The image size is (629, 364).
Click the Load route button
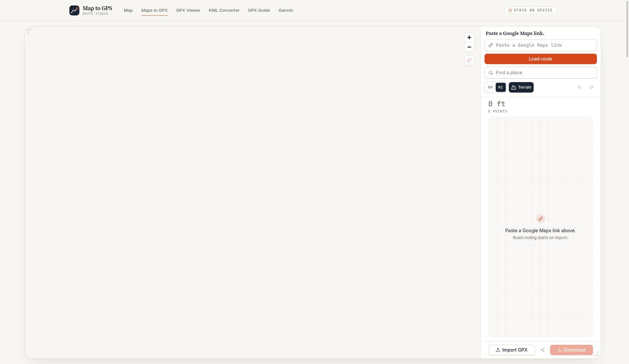pyautogui.click(x=541, y=59)
